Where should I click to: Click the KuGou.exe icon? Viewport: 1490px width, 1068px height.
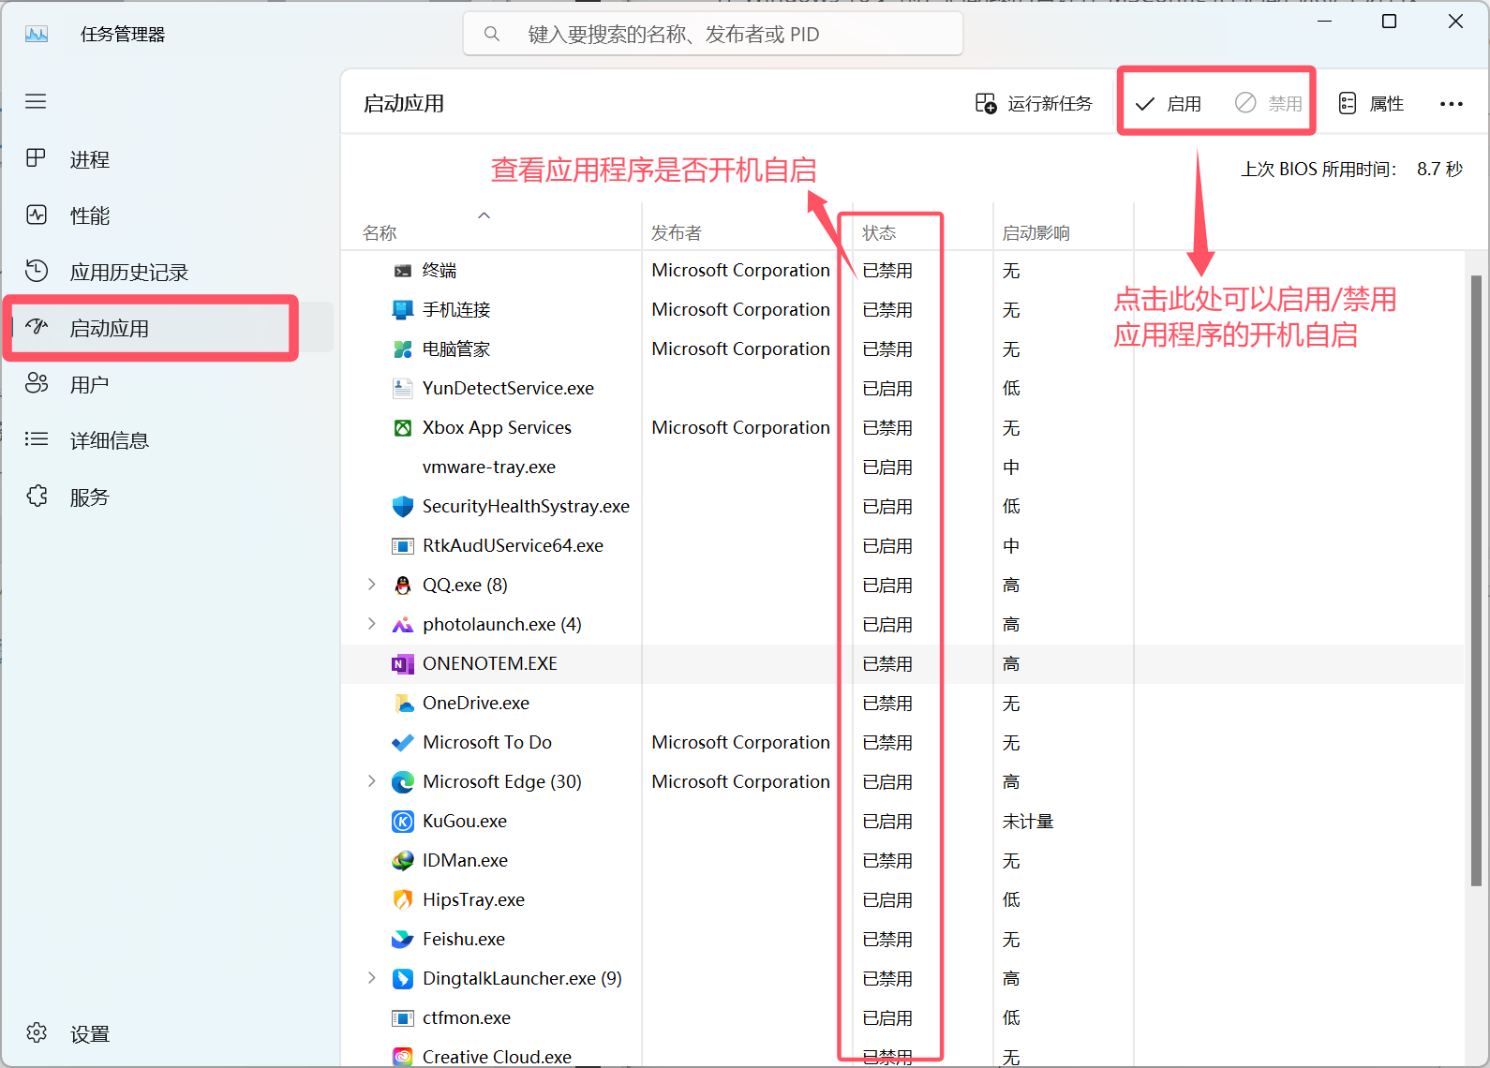point(403,822)
